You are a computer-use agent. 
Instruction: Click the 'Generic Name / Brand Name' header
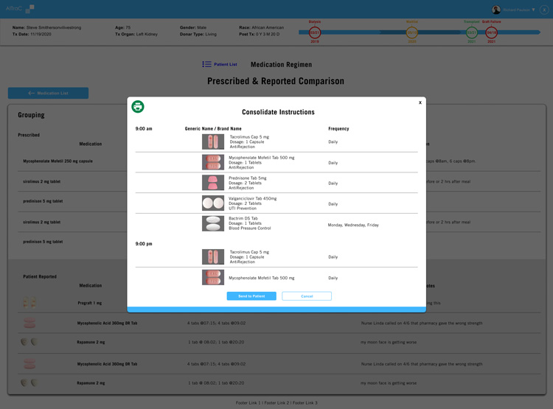click(x=213, y=129)
